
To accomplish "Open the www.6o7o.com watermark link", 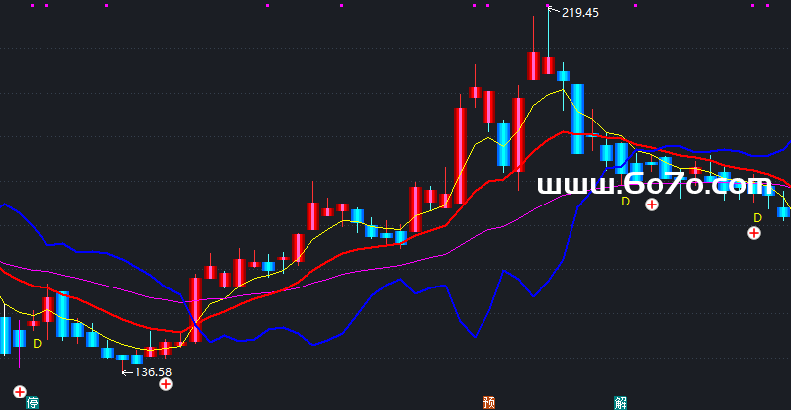I will 655,185.
